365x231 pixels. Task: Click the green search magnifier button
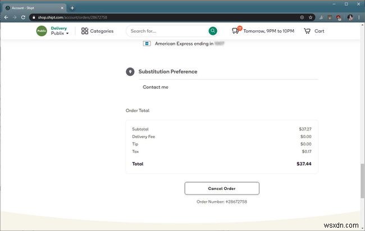(x=213, y=31)
